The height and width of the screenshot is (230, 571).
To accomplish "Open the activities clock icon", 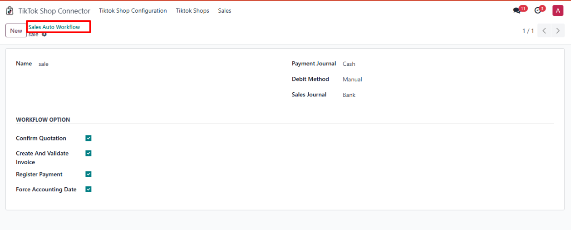I will tap(538, 10).
